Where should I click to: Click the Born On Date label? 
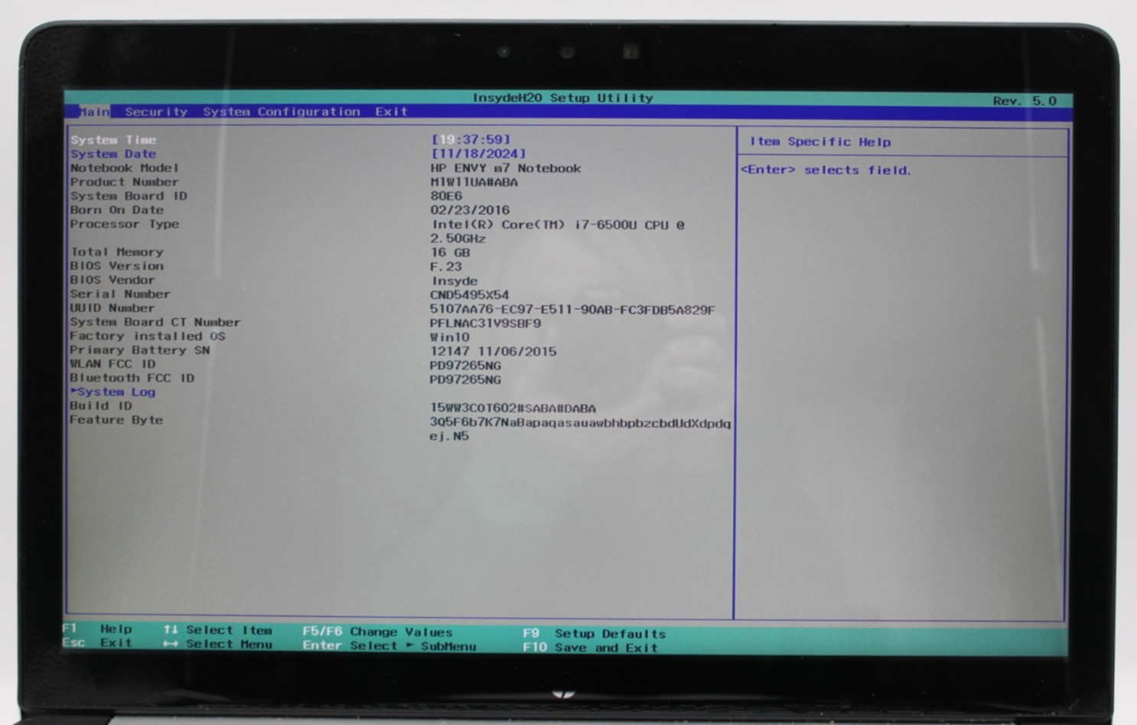pyautogui.click(x=116, y=210)
